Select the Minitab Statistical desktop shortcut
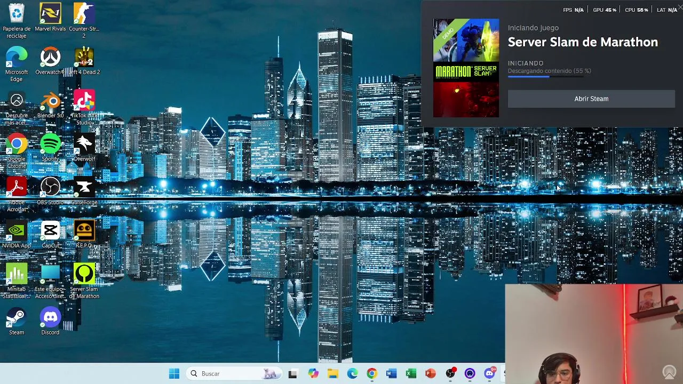683x384 pixels. coord(17,282)
